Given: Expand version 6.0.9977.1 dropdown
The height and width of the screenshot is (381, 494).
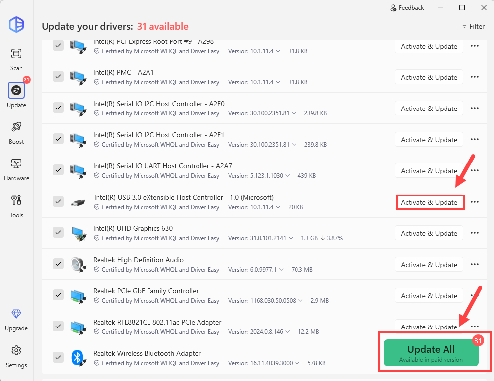Looking at the screenshot, I should pos(281,270).
